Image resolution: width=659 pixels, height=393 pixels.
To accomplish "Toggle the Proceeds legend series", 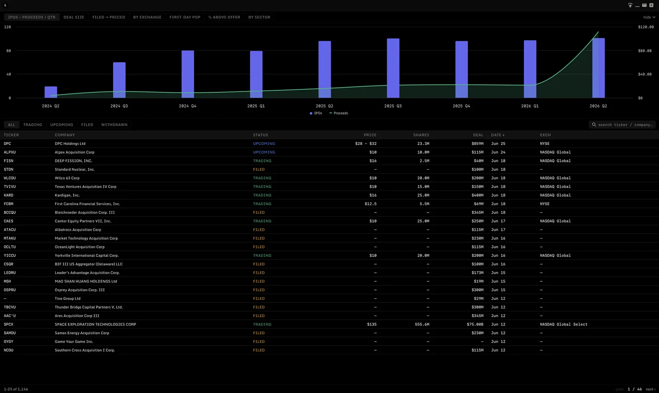I will (339, 113).
